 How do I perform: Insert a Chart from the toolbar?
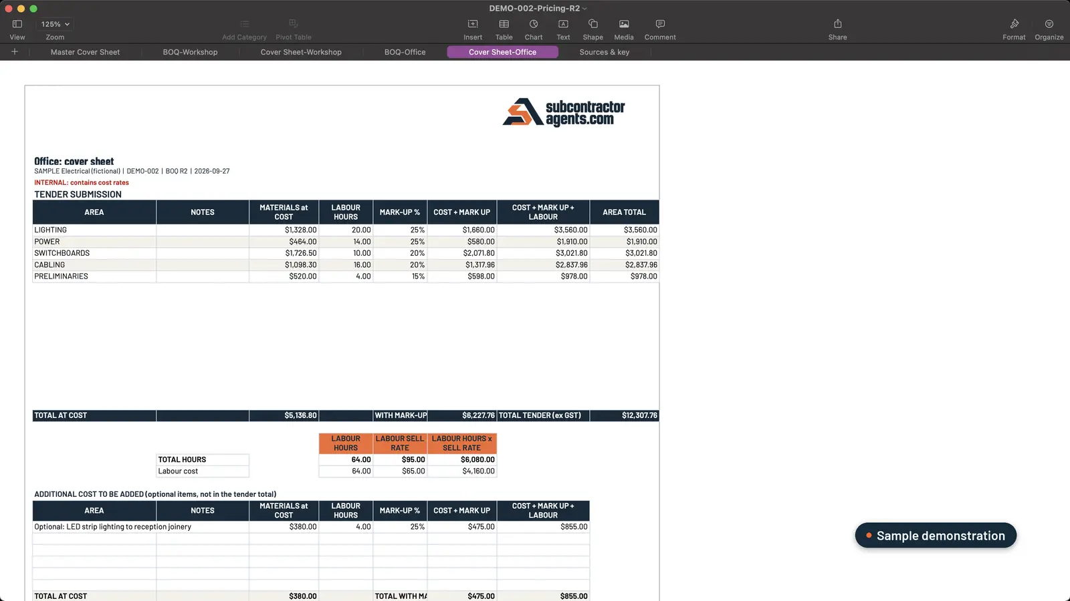tap(534, 24)
